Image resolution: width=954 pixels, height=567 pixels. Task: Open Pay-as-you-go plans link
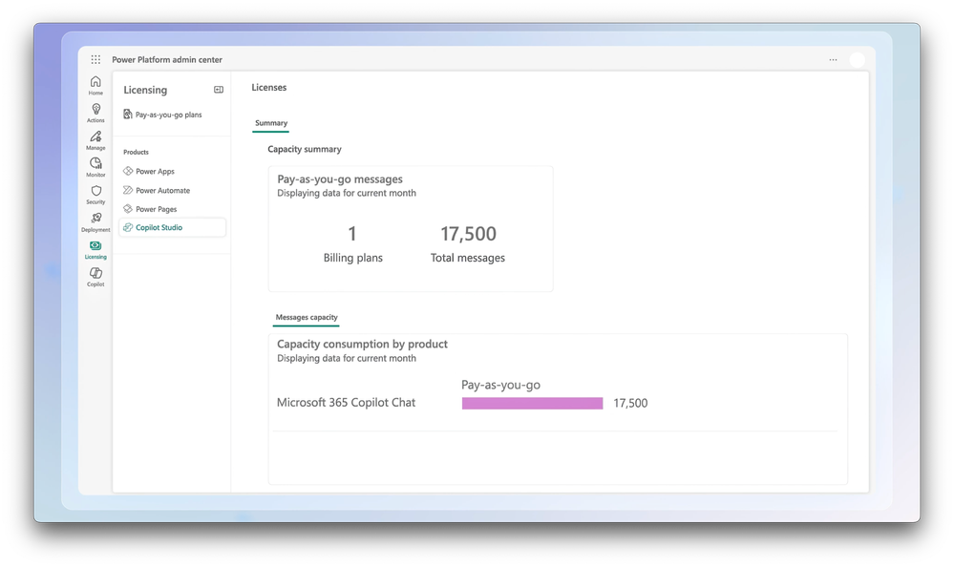[168, 115]
